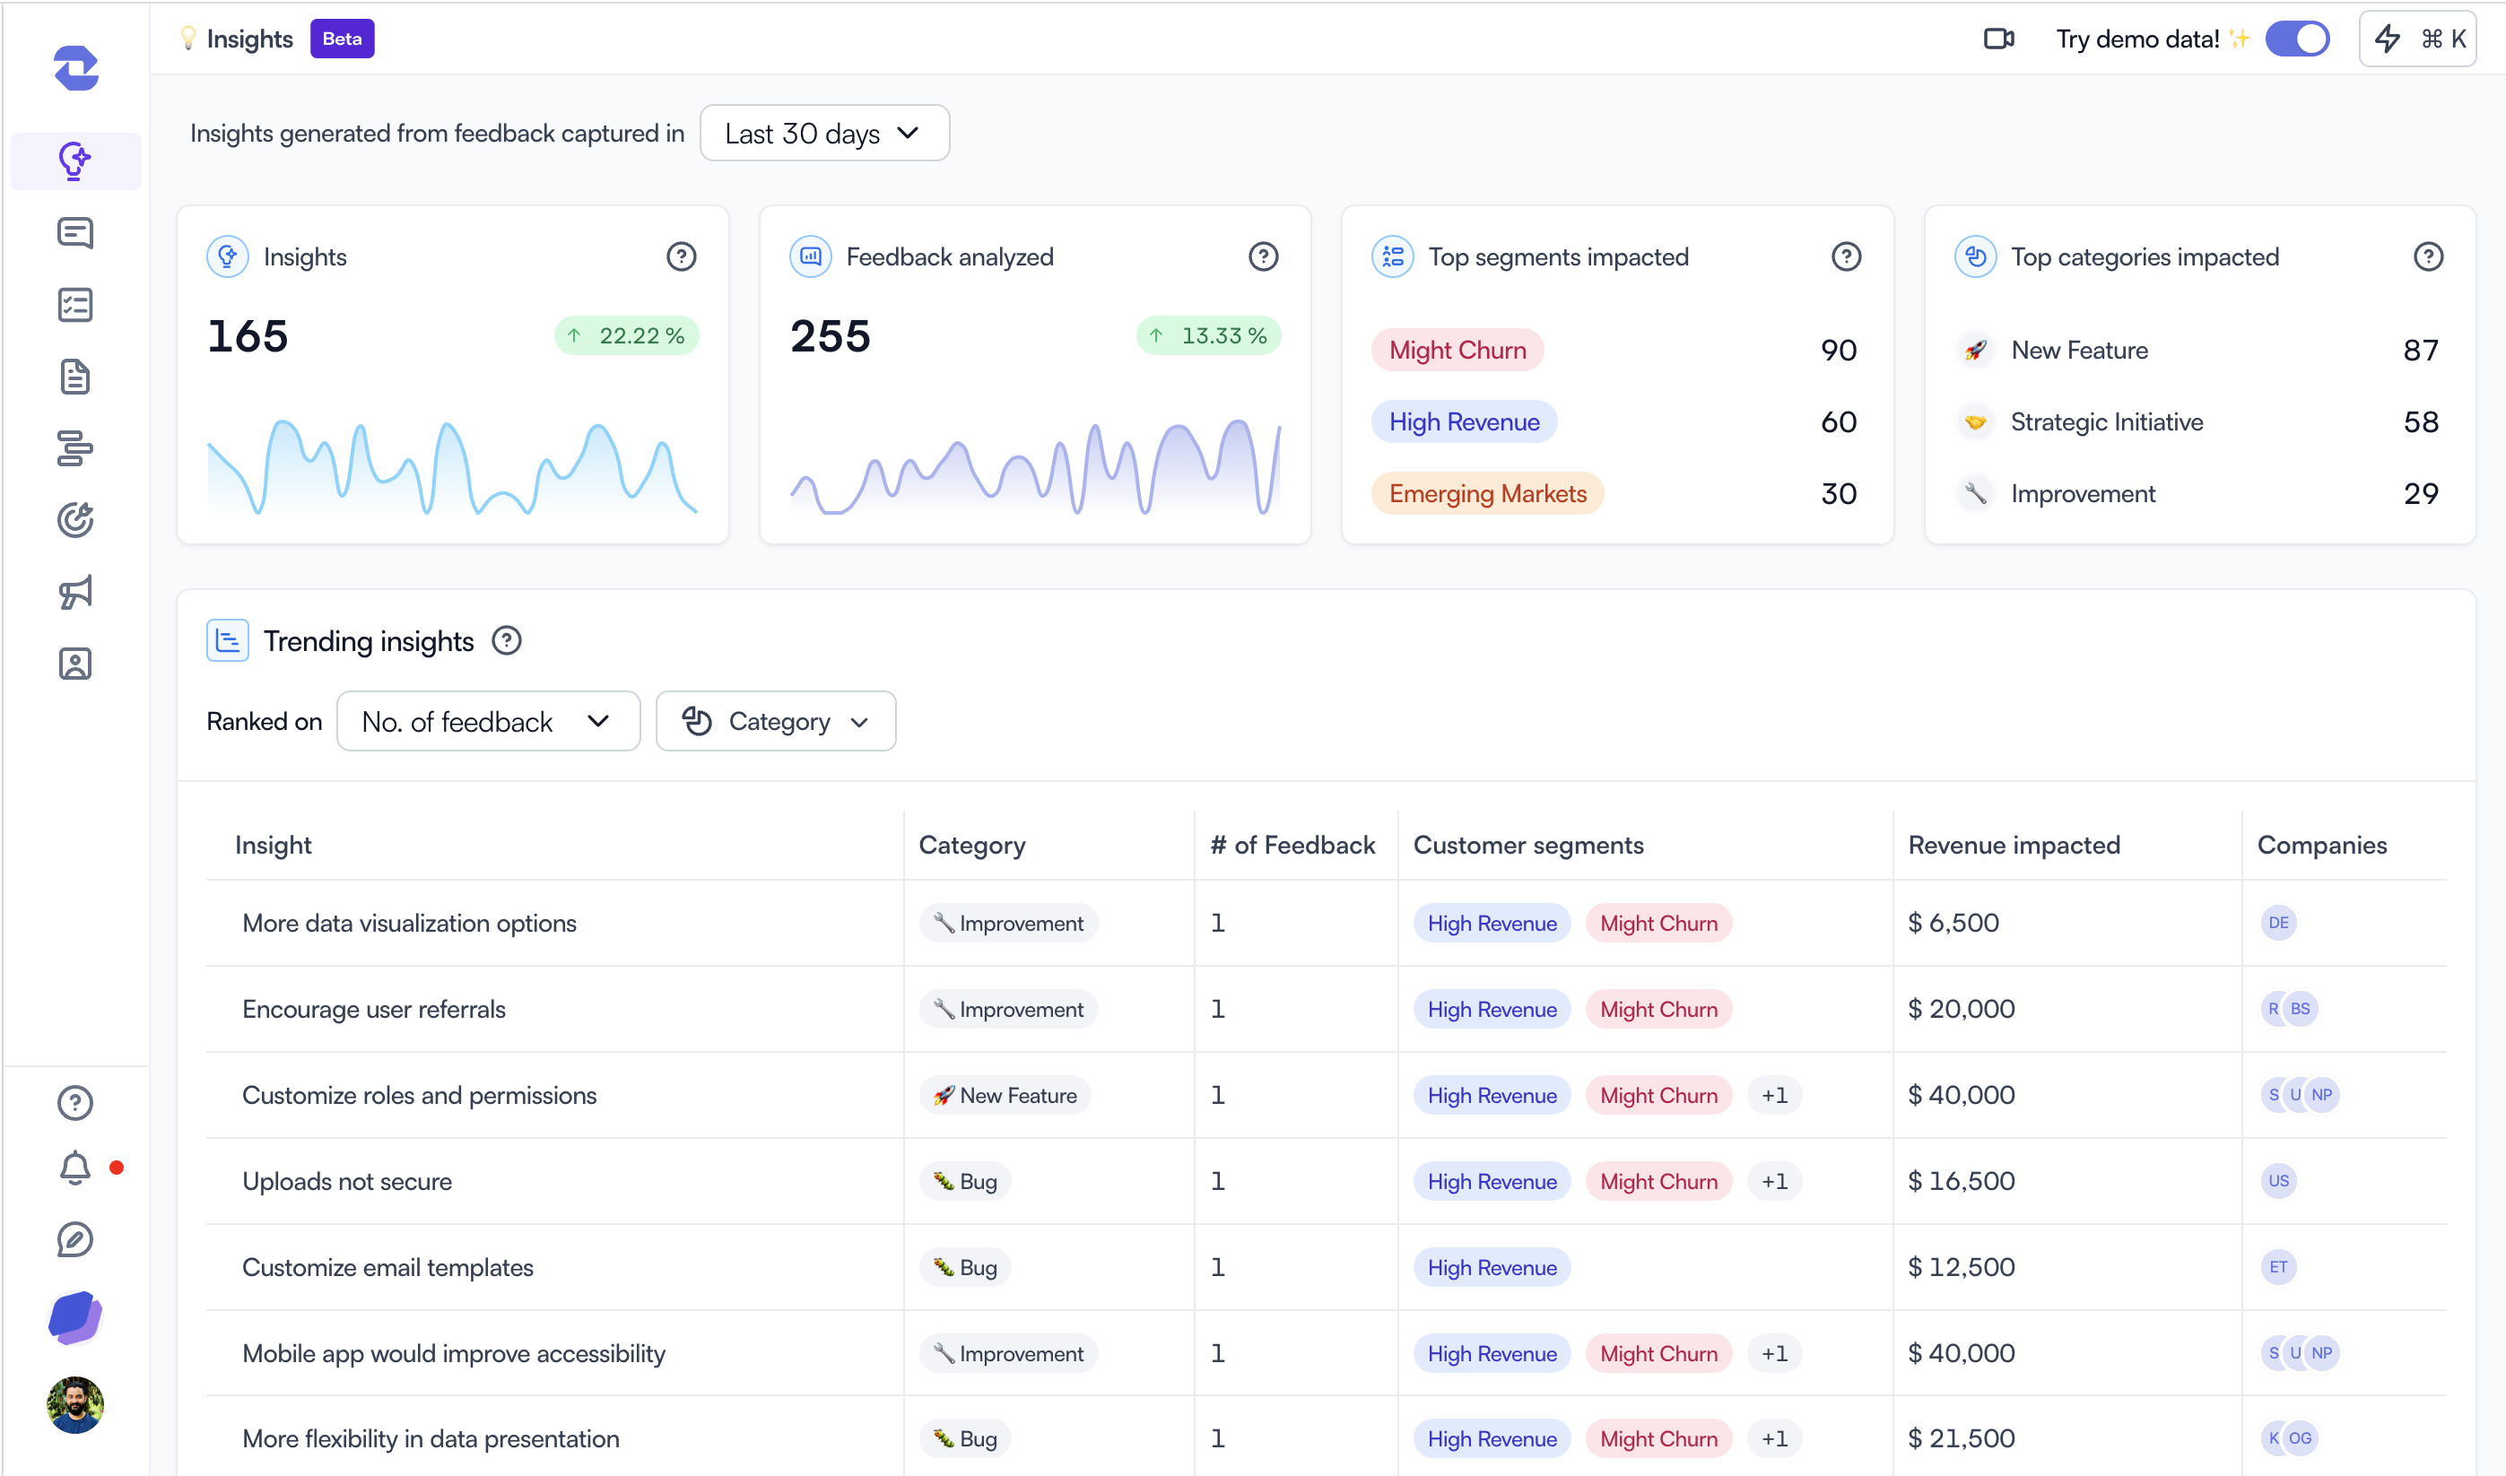The height and width of the screenshot is (1476, 2506).
Task: Open the contacts portrait sidebar icon
Action: tap(74, 664)
